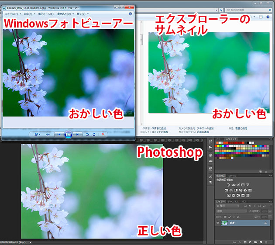Image resolution: width=275 pixels, height=245 pixels.
Task: Add Color Lookup grid icon
Action: click(x=250, y=190)
